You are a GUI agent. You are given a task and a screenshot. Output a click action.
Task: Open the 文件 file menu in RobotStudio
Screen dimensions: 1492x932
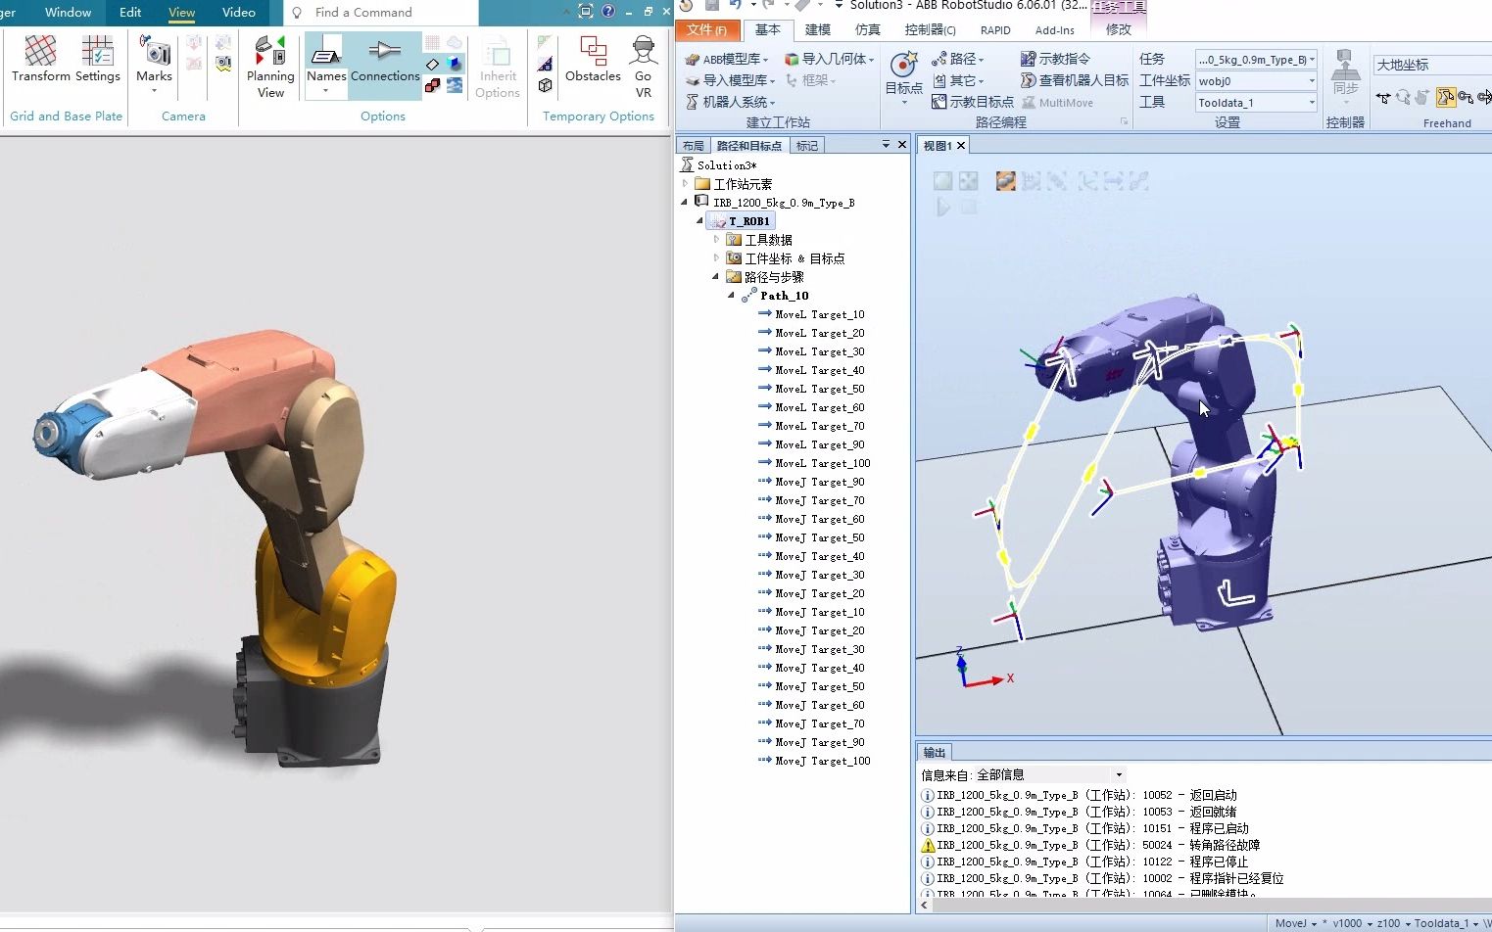(706, 30)
